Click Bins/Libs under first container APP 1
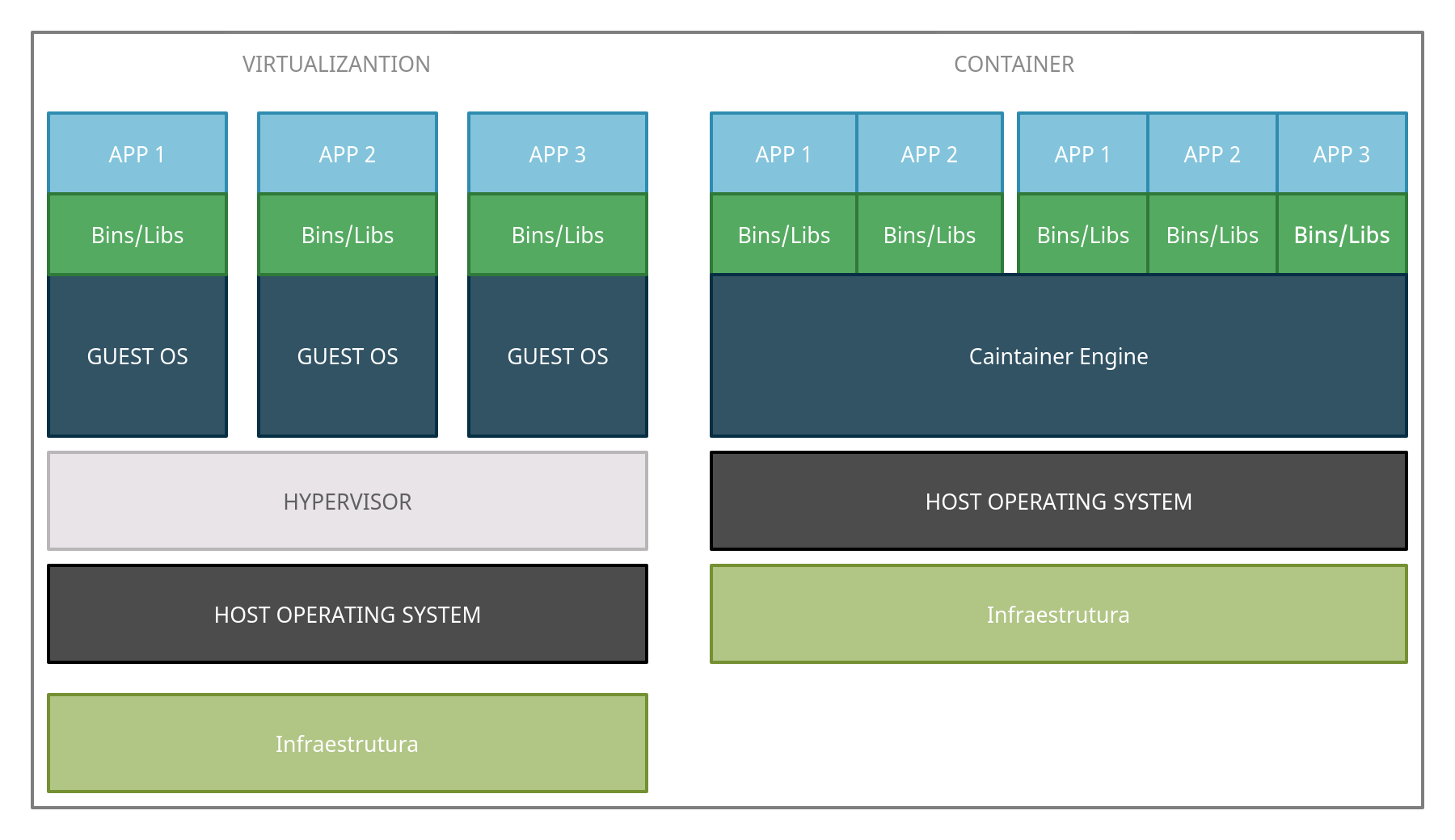1455x840 pixels. [x=783, y=234]
